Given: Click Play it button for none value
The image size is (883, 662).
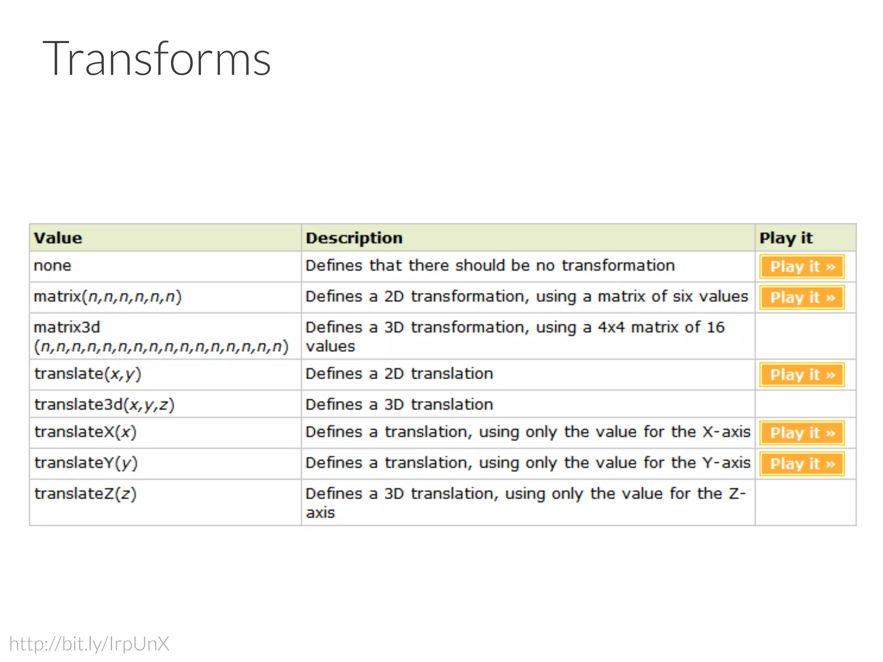Looking at the screenshot, I should (802, 267).
